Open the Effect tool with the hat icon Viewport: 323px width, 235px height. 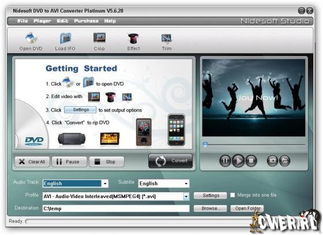click(x=133, y=42)
